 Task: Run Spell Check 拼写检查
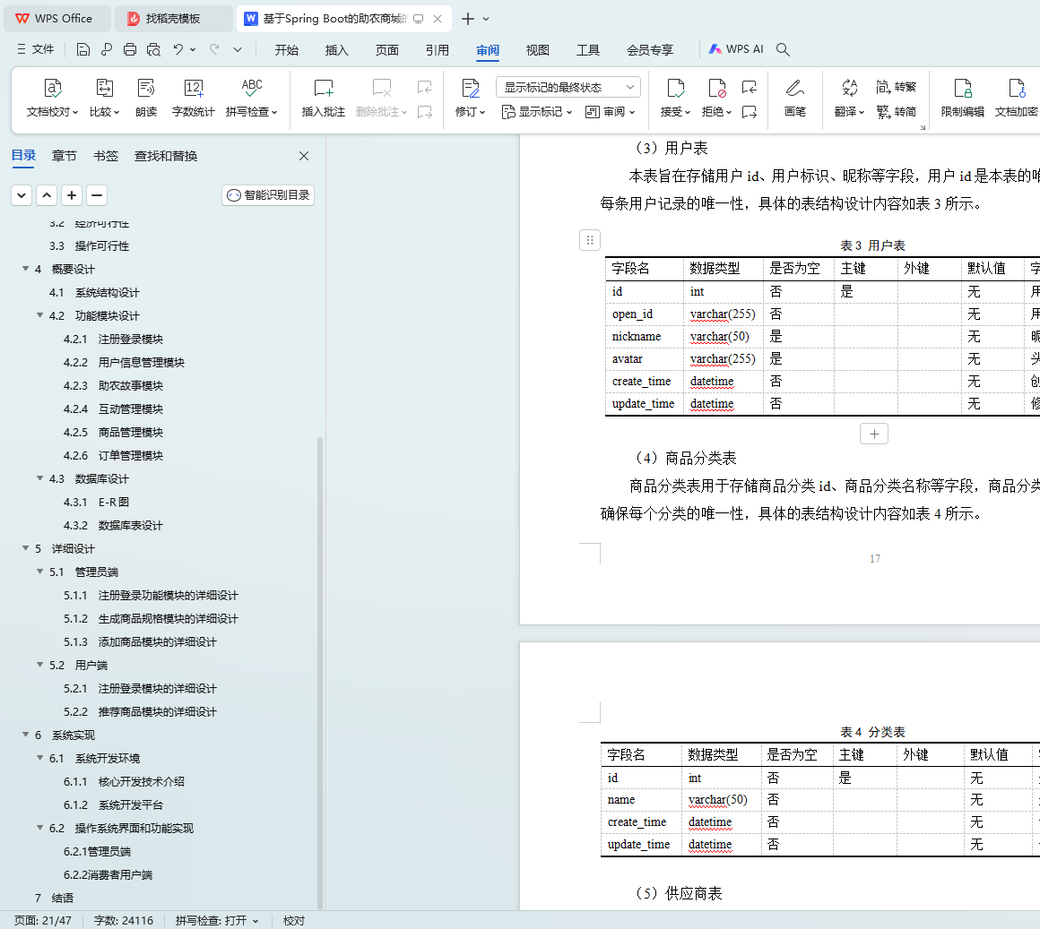coord(251,98)
